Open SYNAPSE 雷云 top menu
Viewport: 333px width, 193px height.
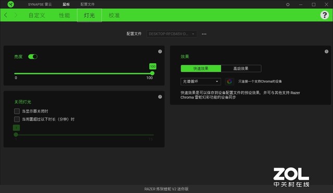(40, 4)
